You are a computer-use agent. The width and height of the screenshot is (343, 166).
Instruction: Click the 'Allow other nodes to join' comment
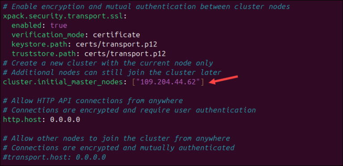[x=117, y=138]
